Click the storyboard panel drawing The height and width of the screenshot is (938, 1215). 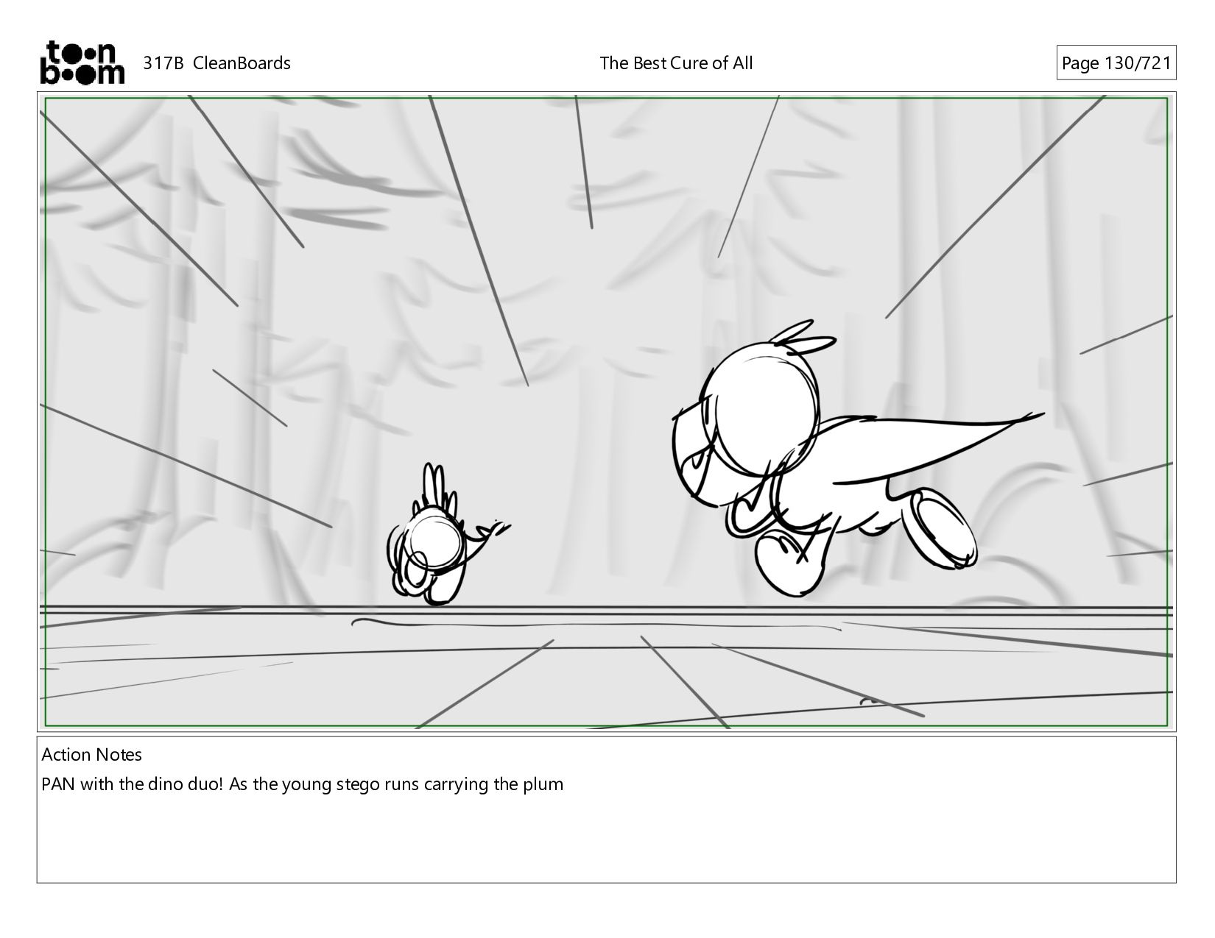point(607,412)
